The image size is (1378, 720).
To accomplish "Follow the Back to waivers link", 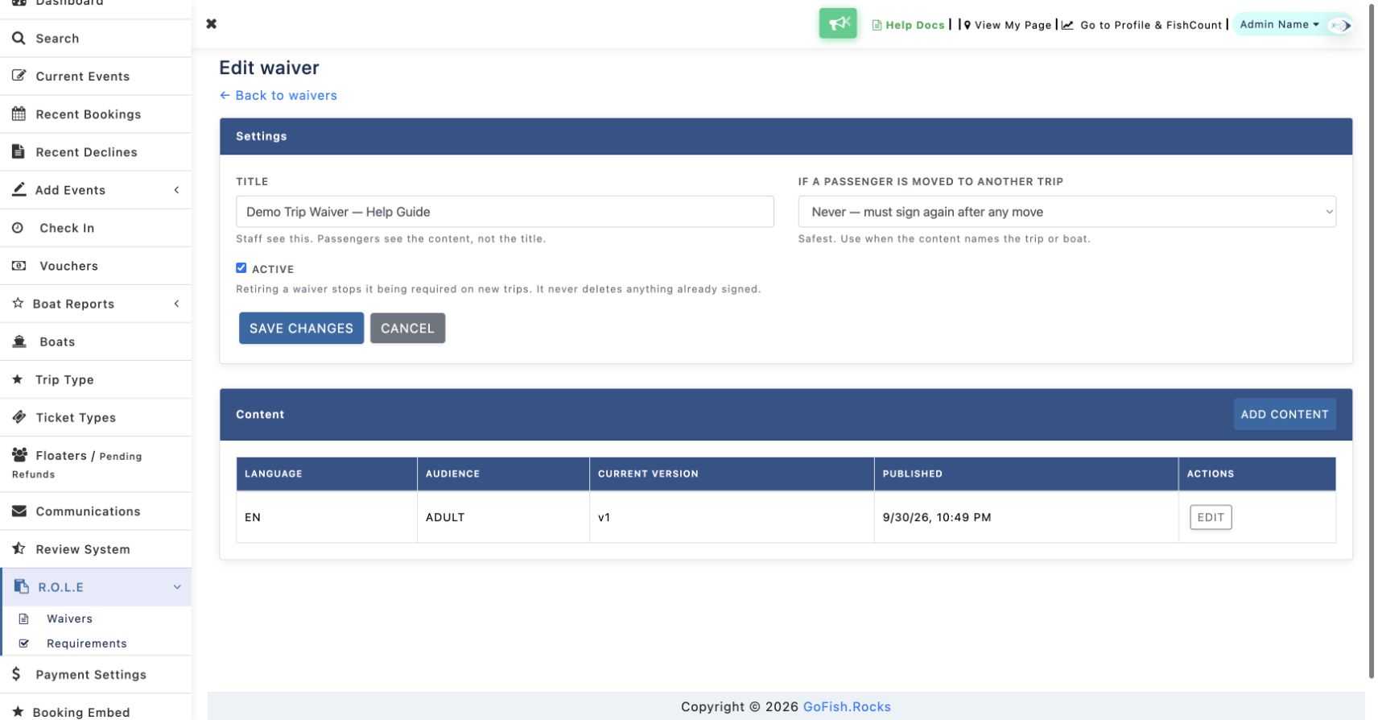I will (x=278, y=95).
